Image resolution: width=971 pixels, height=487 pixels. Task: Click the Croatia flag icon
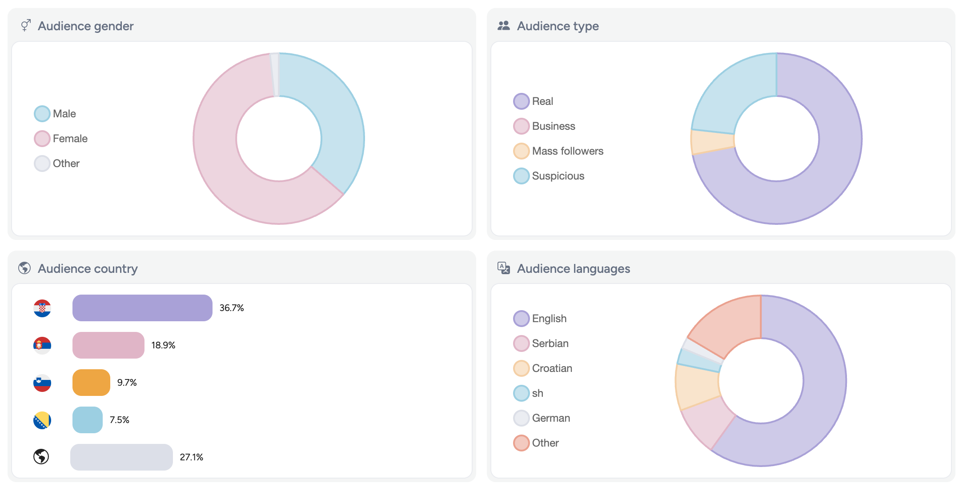pos(42,308)
